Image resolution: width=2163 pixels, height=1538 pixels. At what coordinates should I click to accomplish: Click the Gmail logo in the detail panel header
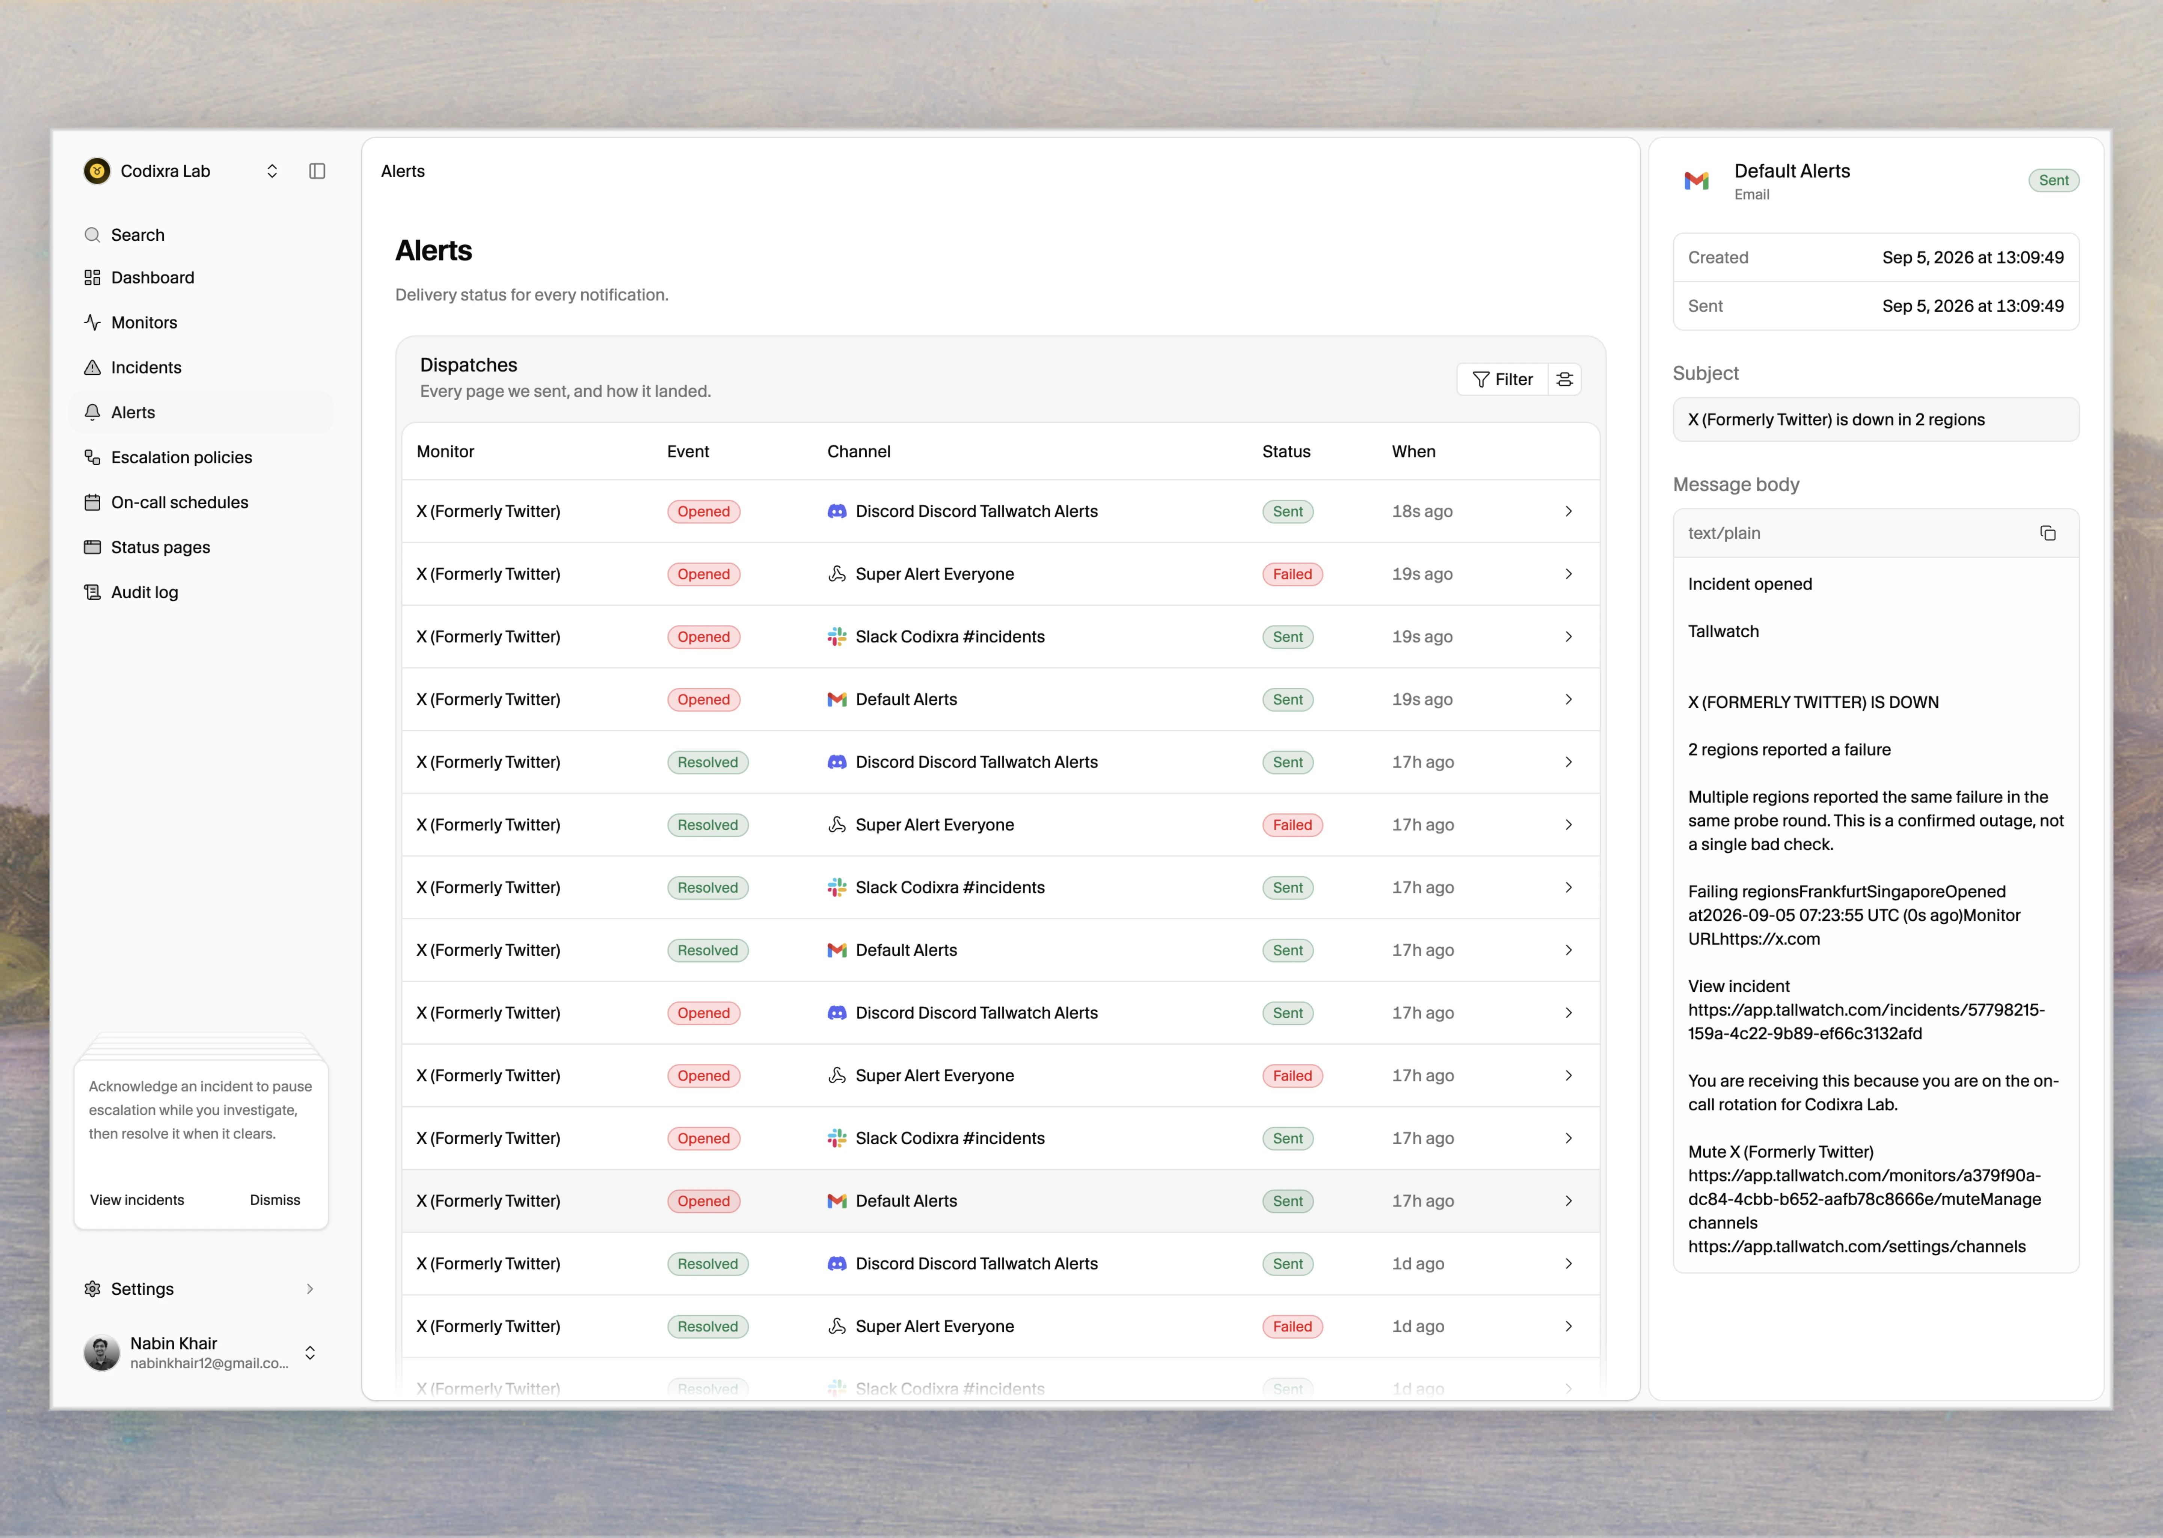(x=1696, y=180)
